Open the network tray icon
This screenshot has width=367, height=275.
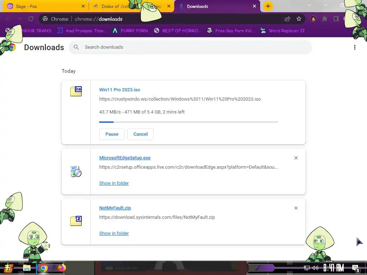click(307, 268)
